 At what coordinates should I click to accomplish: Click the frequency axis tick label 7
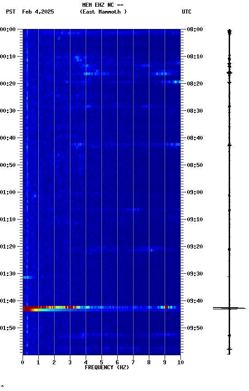point(133,362)
